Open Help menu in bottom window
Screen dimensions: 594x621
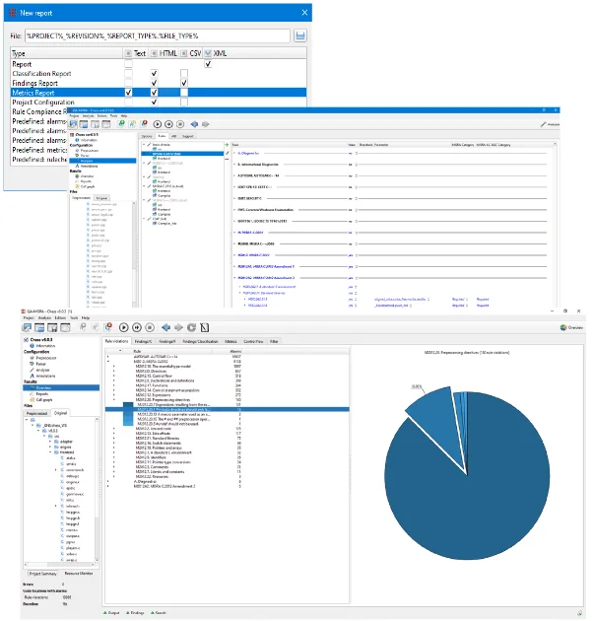pos(86,317)
